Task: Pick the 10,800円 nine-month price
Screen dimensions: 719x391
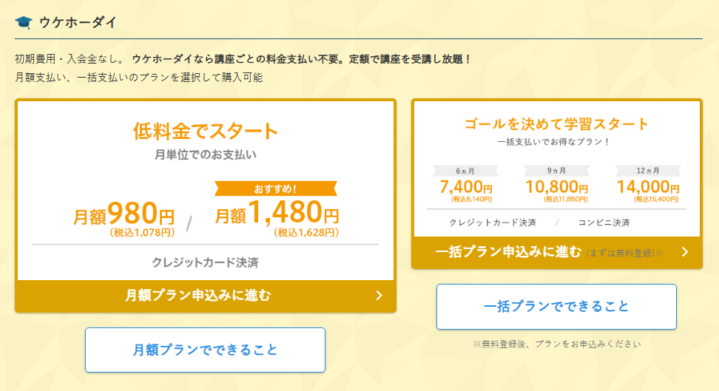Action: 557,188
